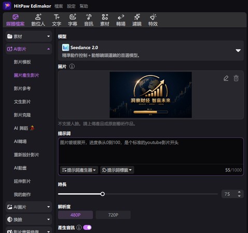Click the HitPaw Edimakor logo icon
This screenshot has width=248, height=233.
[x=7, y=6]
